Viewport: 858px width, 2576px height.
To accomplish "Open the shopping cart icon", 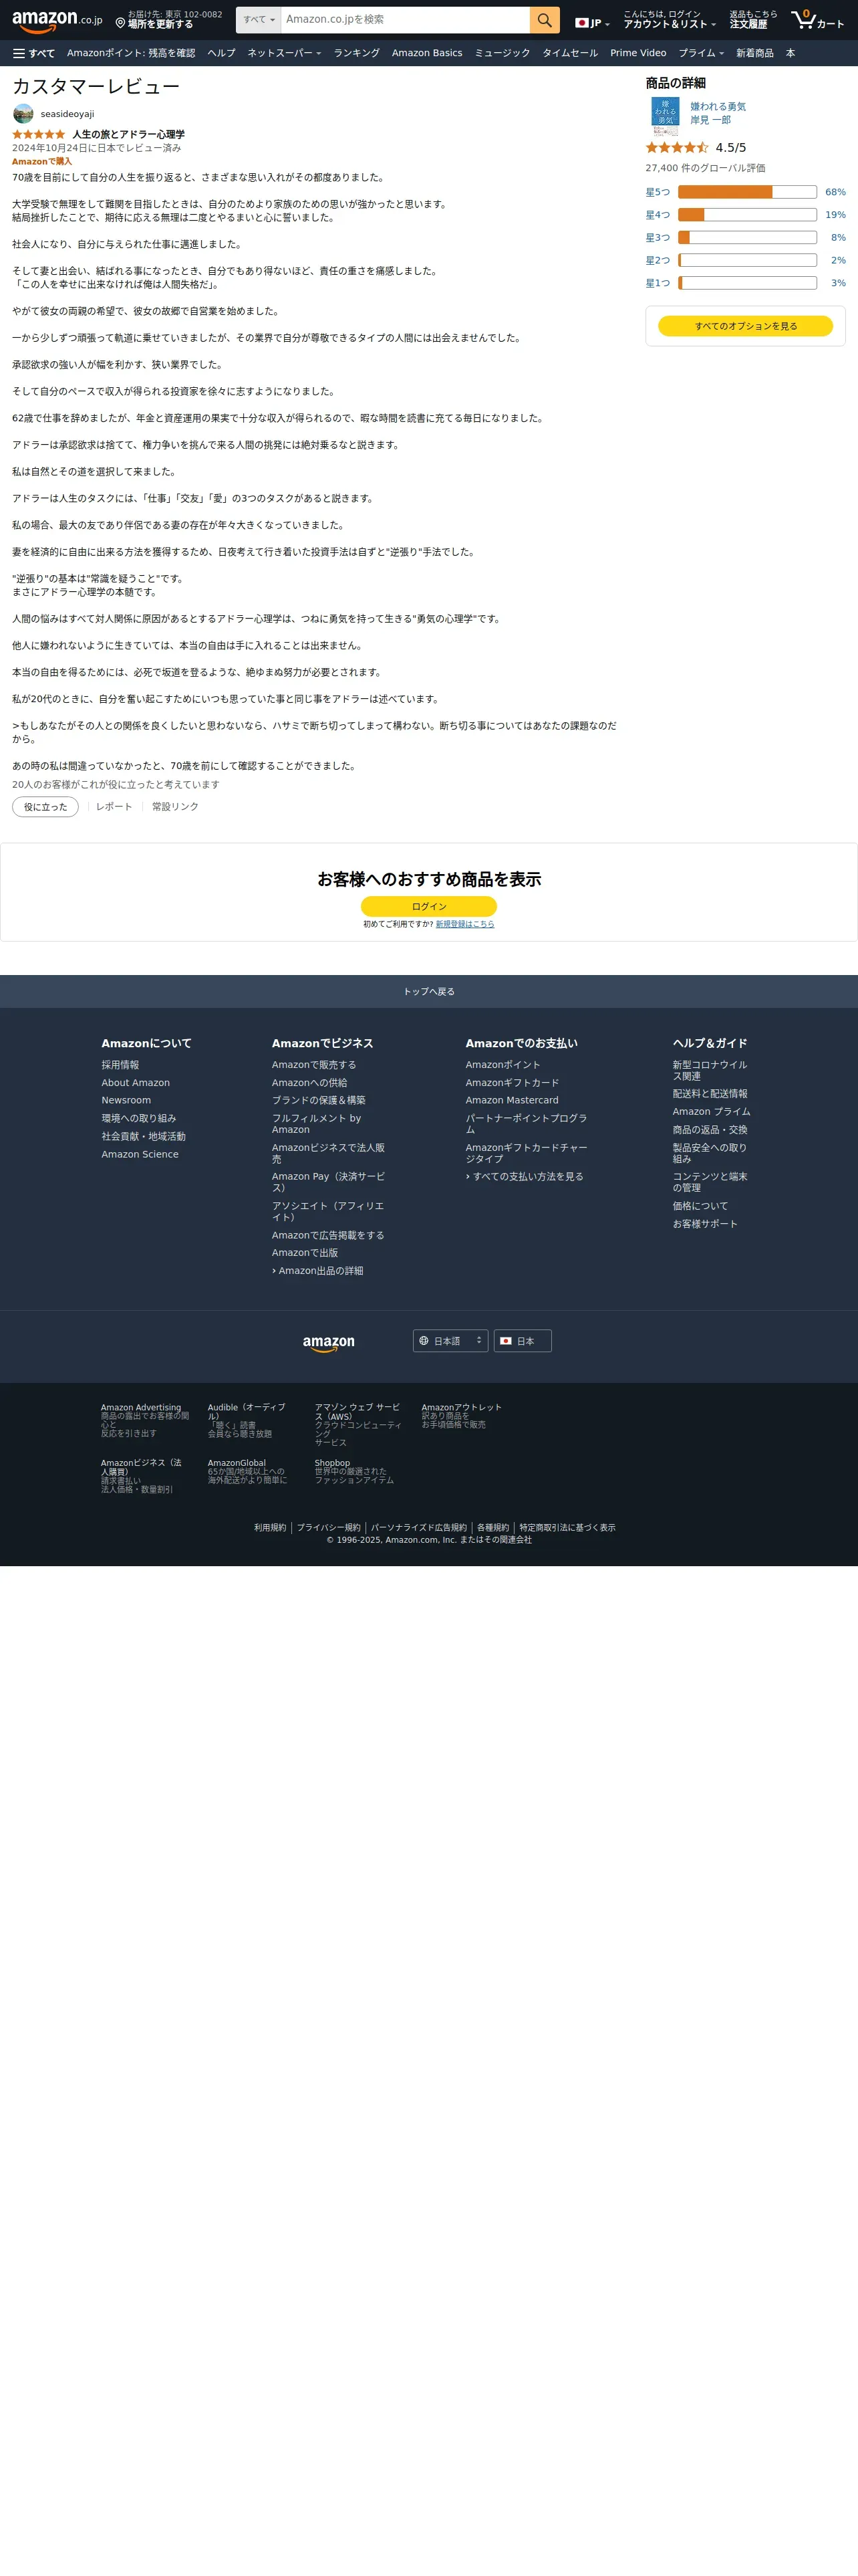I will (x=817, y=20).
